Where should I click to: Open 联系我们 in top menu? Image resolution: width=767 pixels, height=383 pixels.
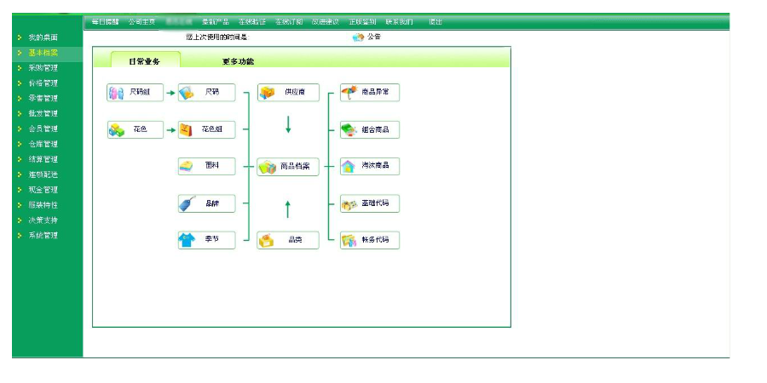coord(399,22)
